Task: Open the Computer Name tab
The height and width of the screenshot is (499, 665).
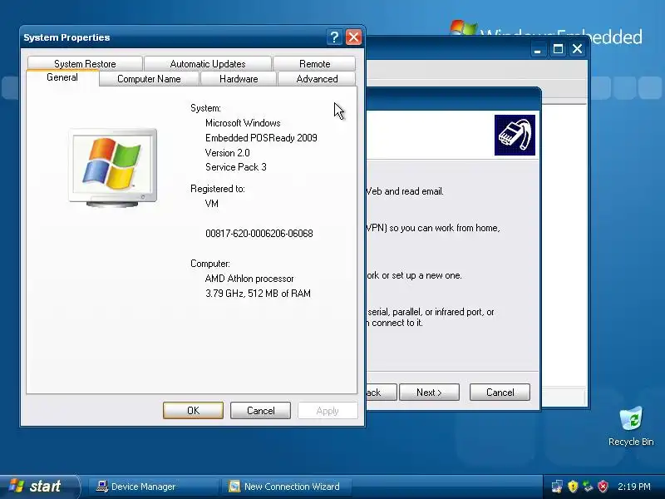Action: 149,79
